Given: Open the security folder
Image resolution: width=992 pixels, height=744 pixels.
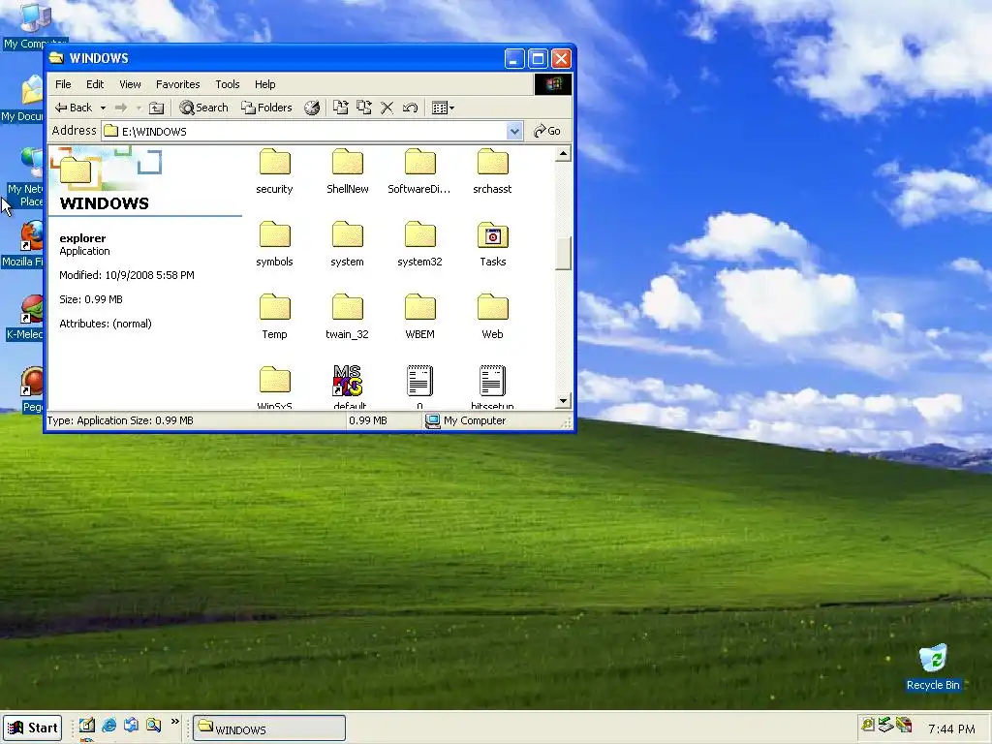Looking at the screenshot, I should [274, 170].
